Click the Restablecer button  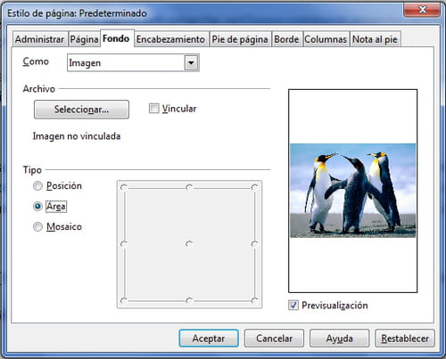405,339
